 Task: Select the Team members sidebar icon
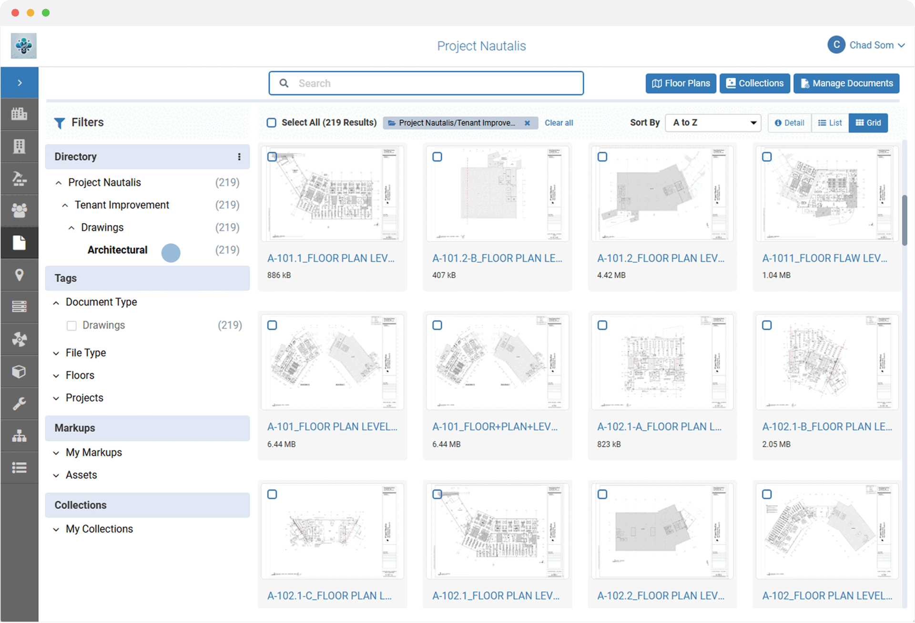20,210
